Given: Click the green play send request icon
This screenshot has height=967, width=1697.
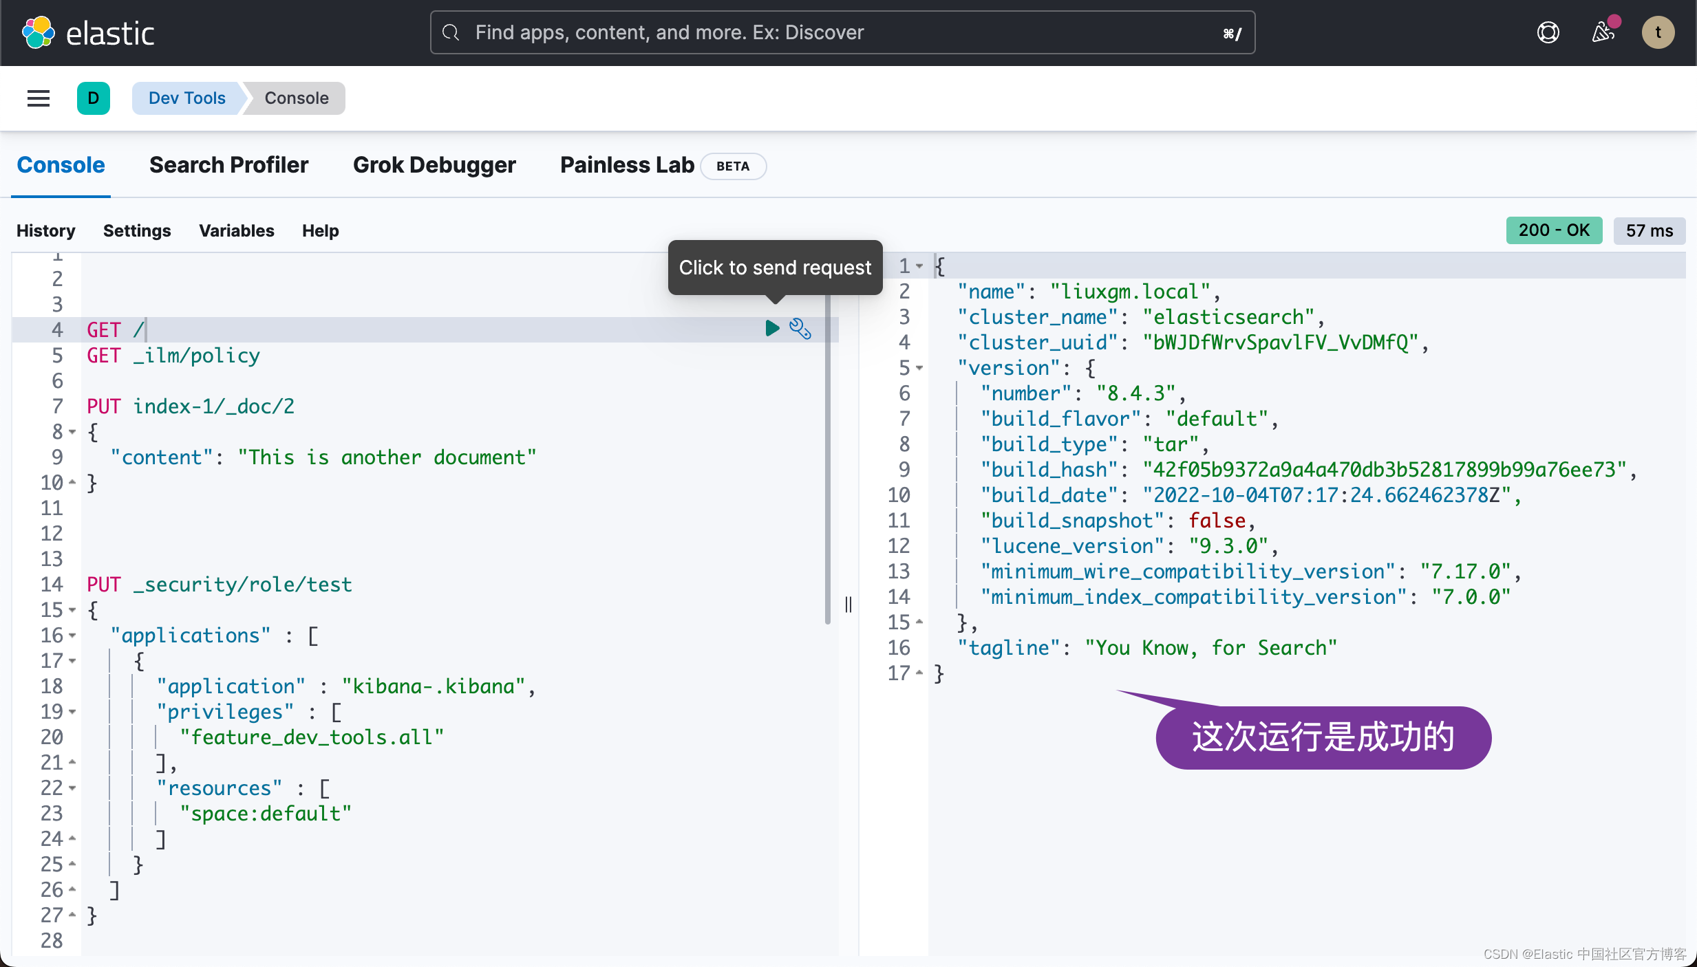Looking at the screenshot, I should pos(772,329).
